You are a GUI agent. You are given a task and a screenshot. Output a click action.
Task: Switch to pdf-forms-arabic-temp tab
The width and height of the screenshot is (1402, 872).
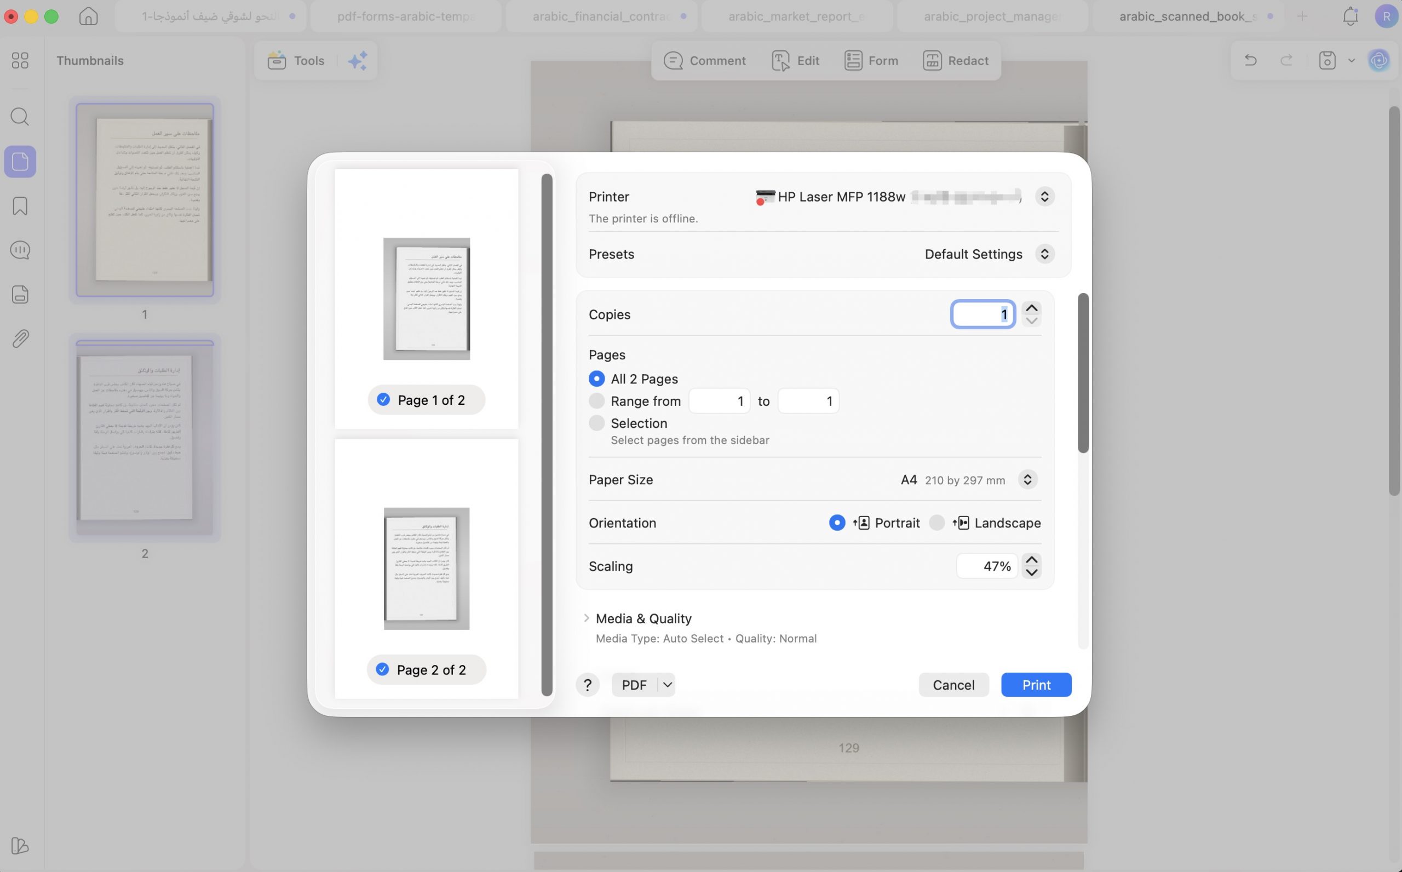(x=406, y=16)
